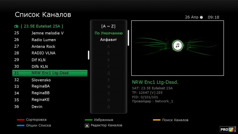This screenshot has width=238, height=134.
Task: Select letter А in the alphabet list
Action: click(x=109, y=46)
